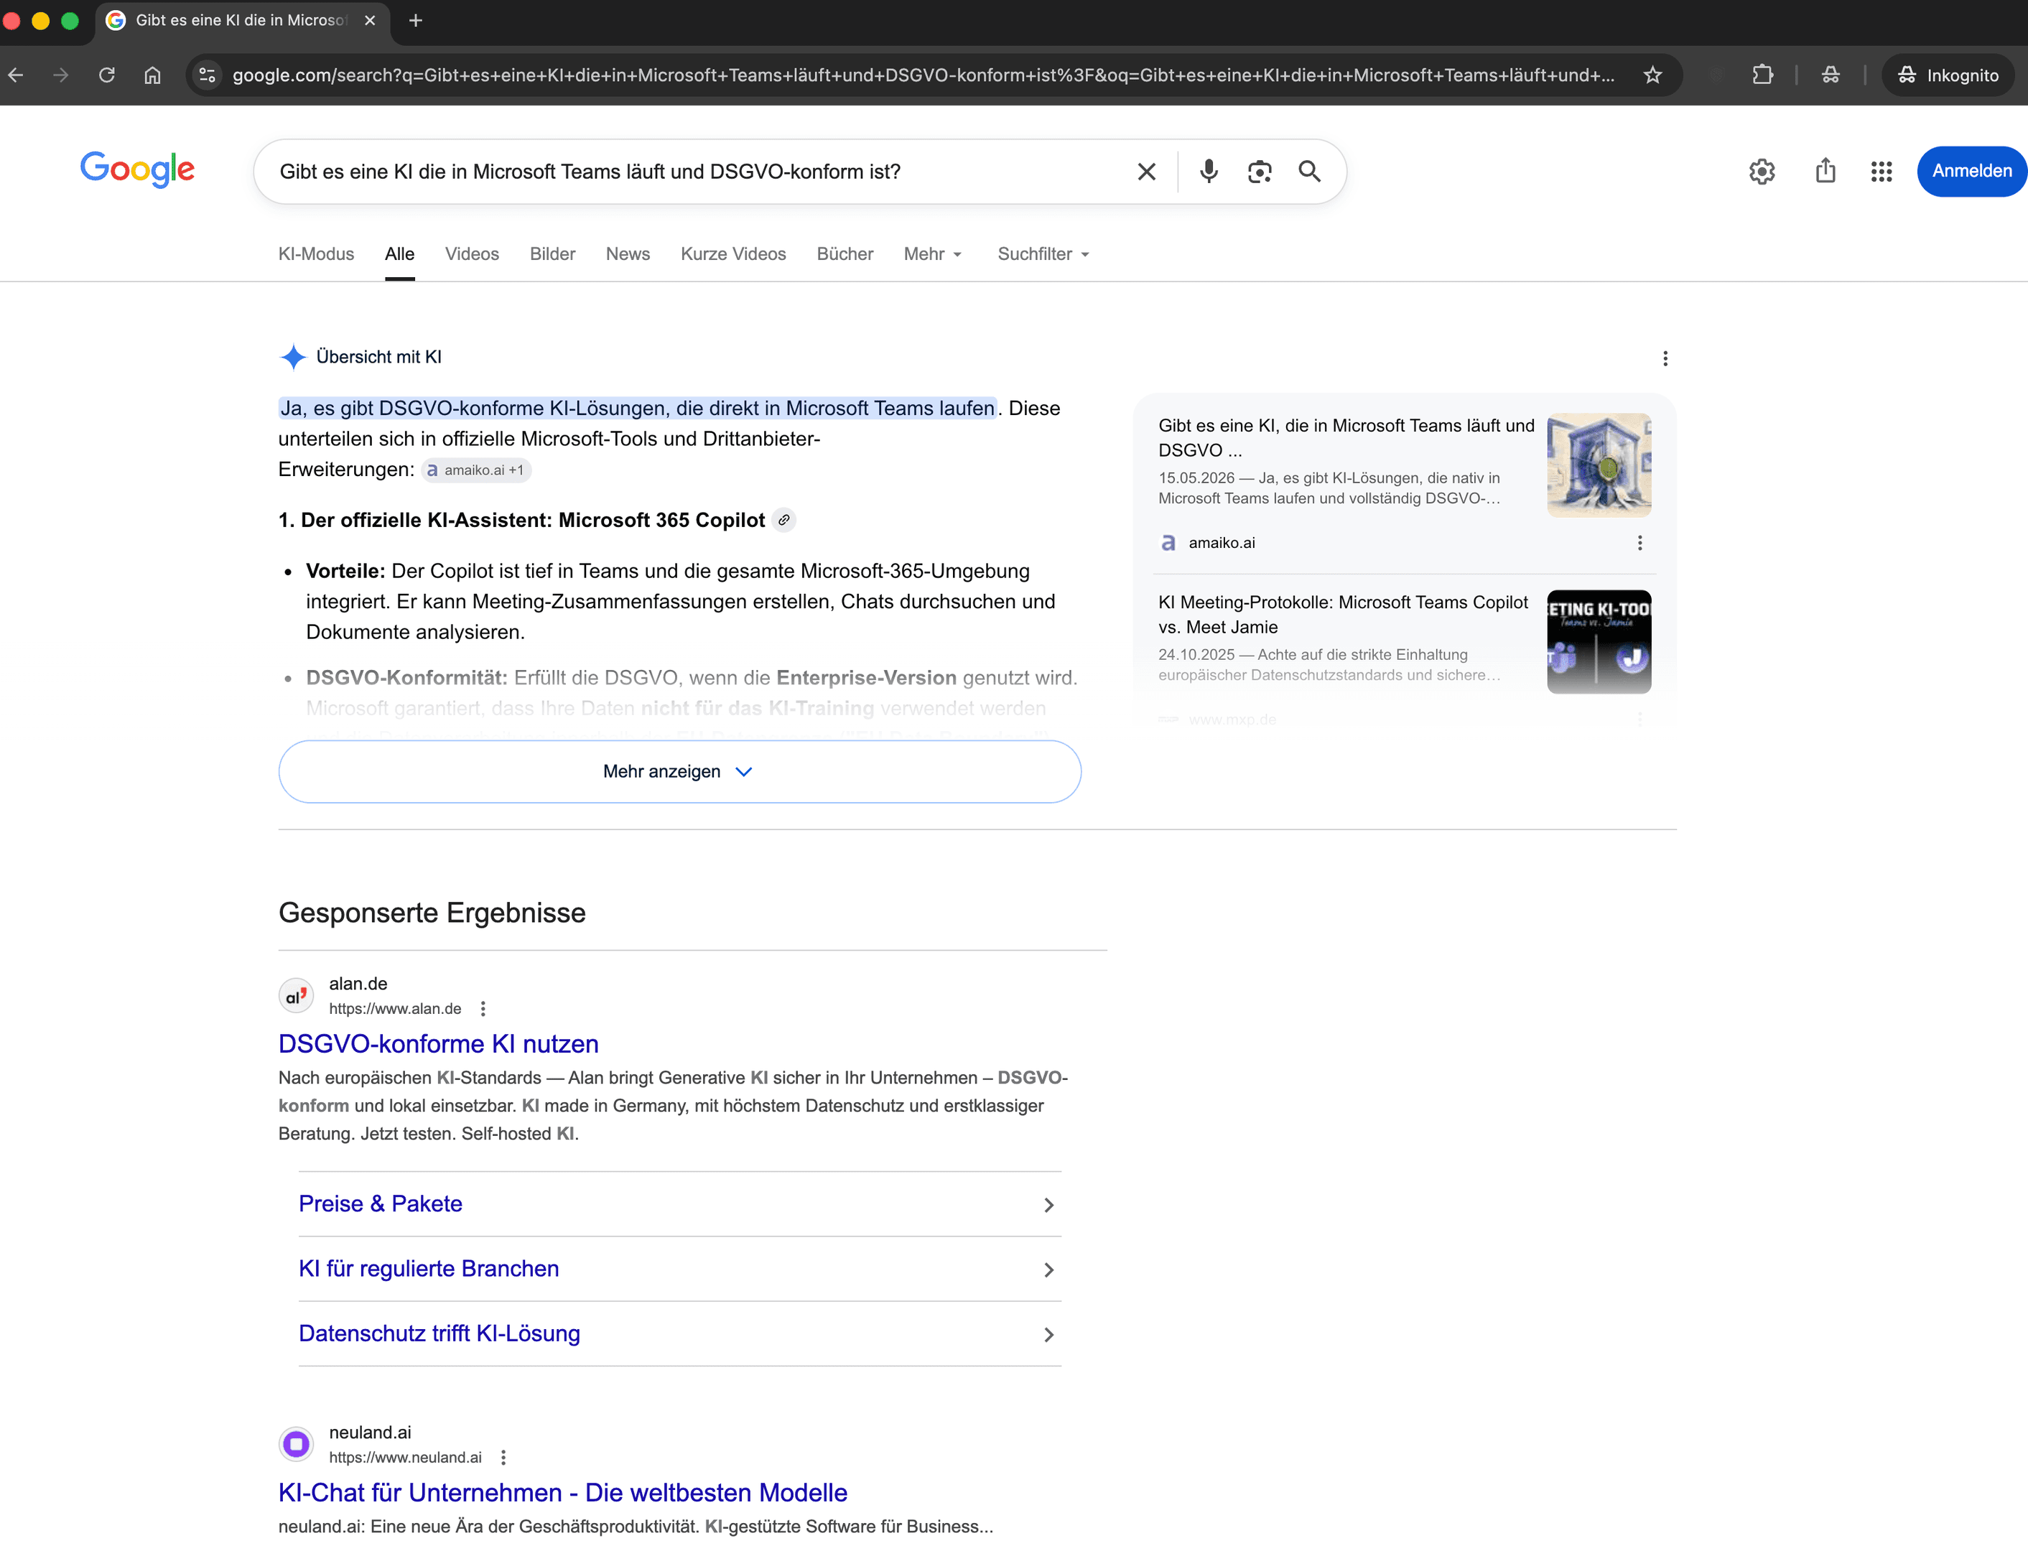The width and height of the screenshot is (2028, 1551).
Task: Click the neuland.ai favicon
Action: pyautogui.click(x=297, y=1443)
